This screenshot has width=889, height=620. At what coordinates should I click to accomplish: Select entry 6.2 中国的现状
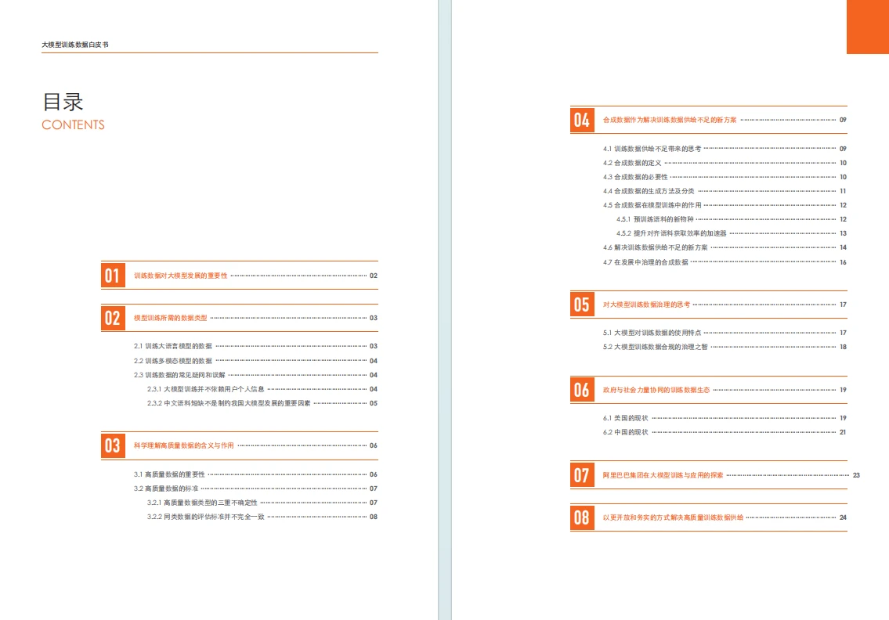point(625,432)
